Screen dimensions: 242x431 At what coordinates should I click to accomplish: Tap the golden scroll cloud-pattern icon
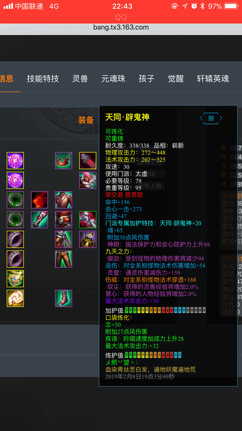pos(15,298)
